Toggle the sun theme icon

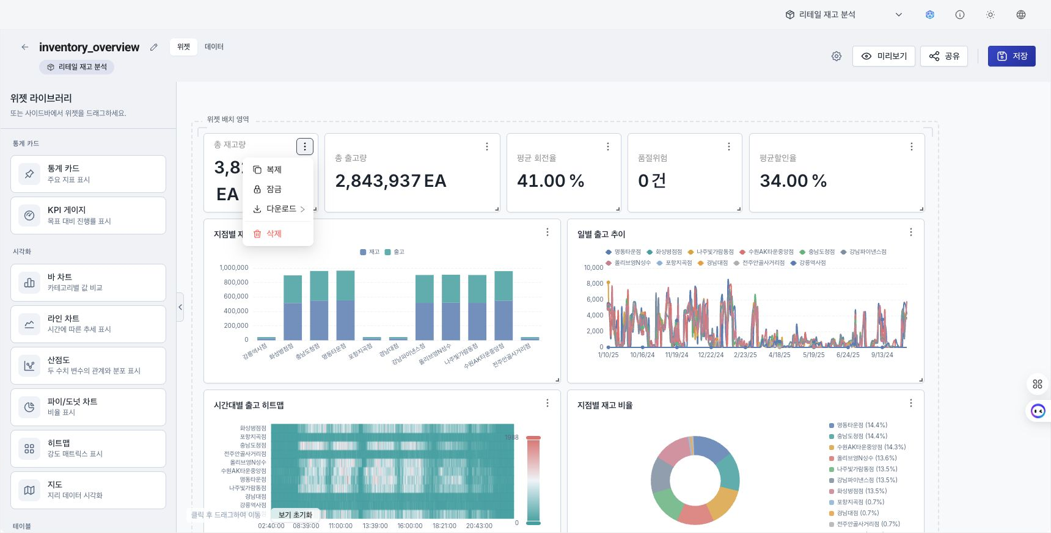(x=991, y=15)
